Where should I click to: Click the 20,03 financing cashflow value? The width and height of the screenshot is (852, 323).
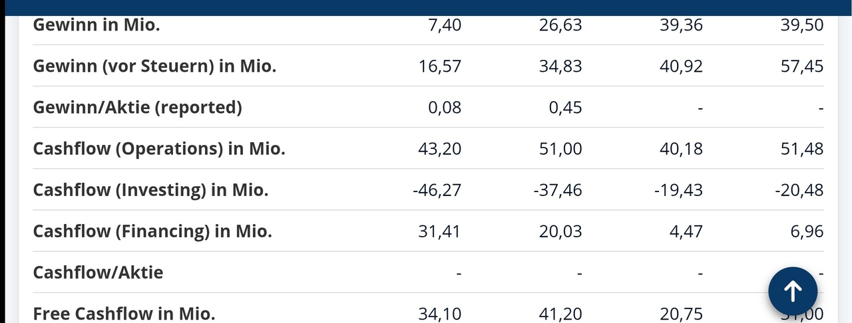point(560,231)
